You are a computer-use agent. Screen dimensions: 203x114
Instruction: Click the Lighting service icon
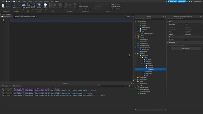tap(138, 37)
